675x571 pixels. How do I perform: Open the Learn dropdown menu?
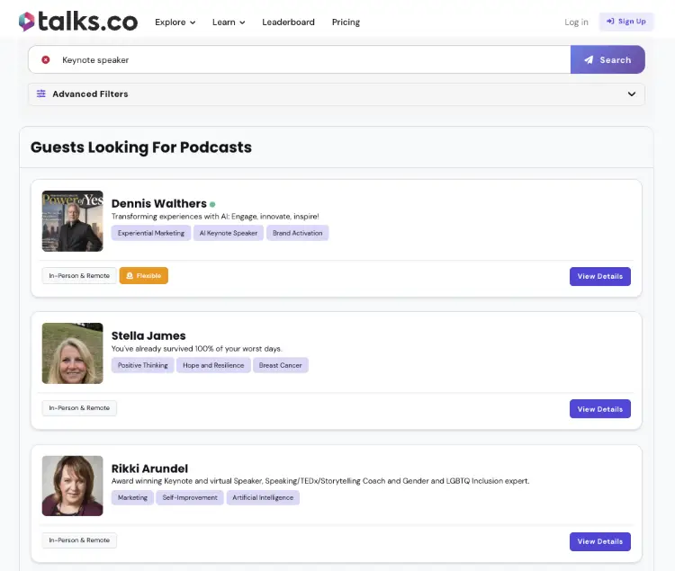point(229,22)
